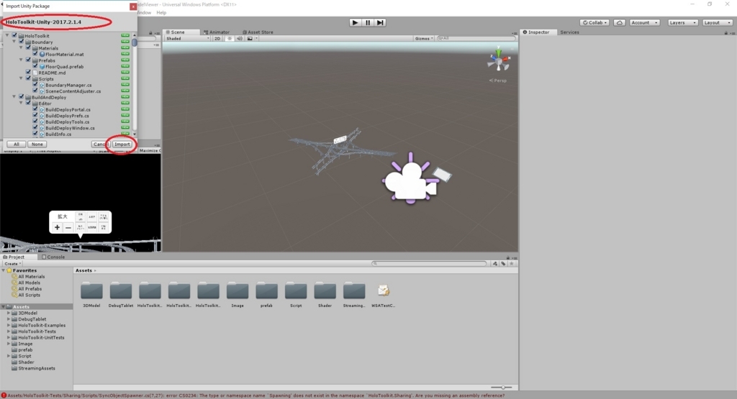Open the prefab folder in Assets grid

click(x=266, y=290)
